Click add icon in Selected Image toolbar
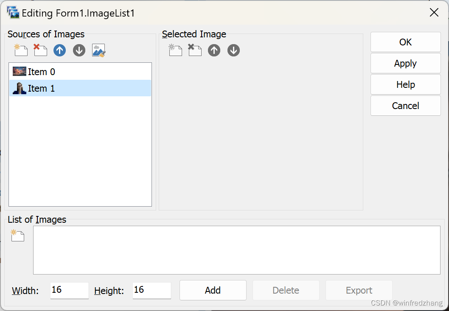Screen dimensions: 449x311 point(175,50)
